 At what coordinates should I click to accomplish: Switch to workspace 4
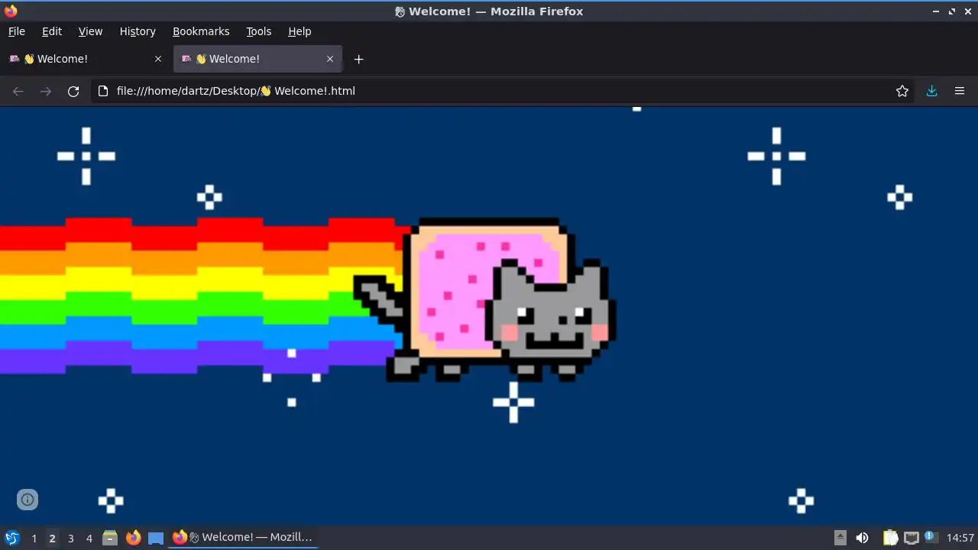[89, 538]
